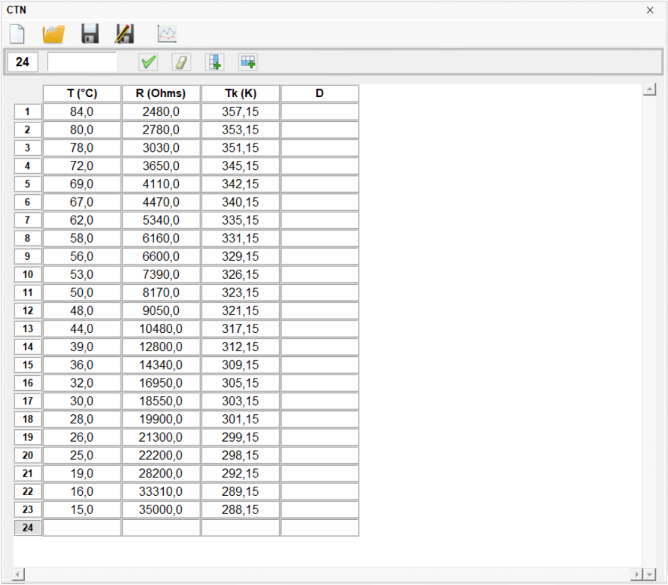668x585 pixels.
Task: Open the graph plot icon
Action: tap(167, 34)
